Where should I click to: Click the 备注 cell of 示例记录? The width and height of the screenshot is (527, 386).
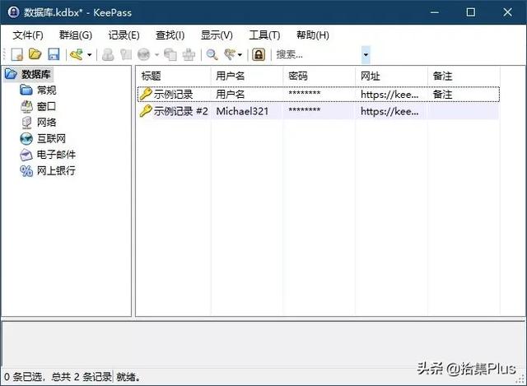[442, 95]
